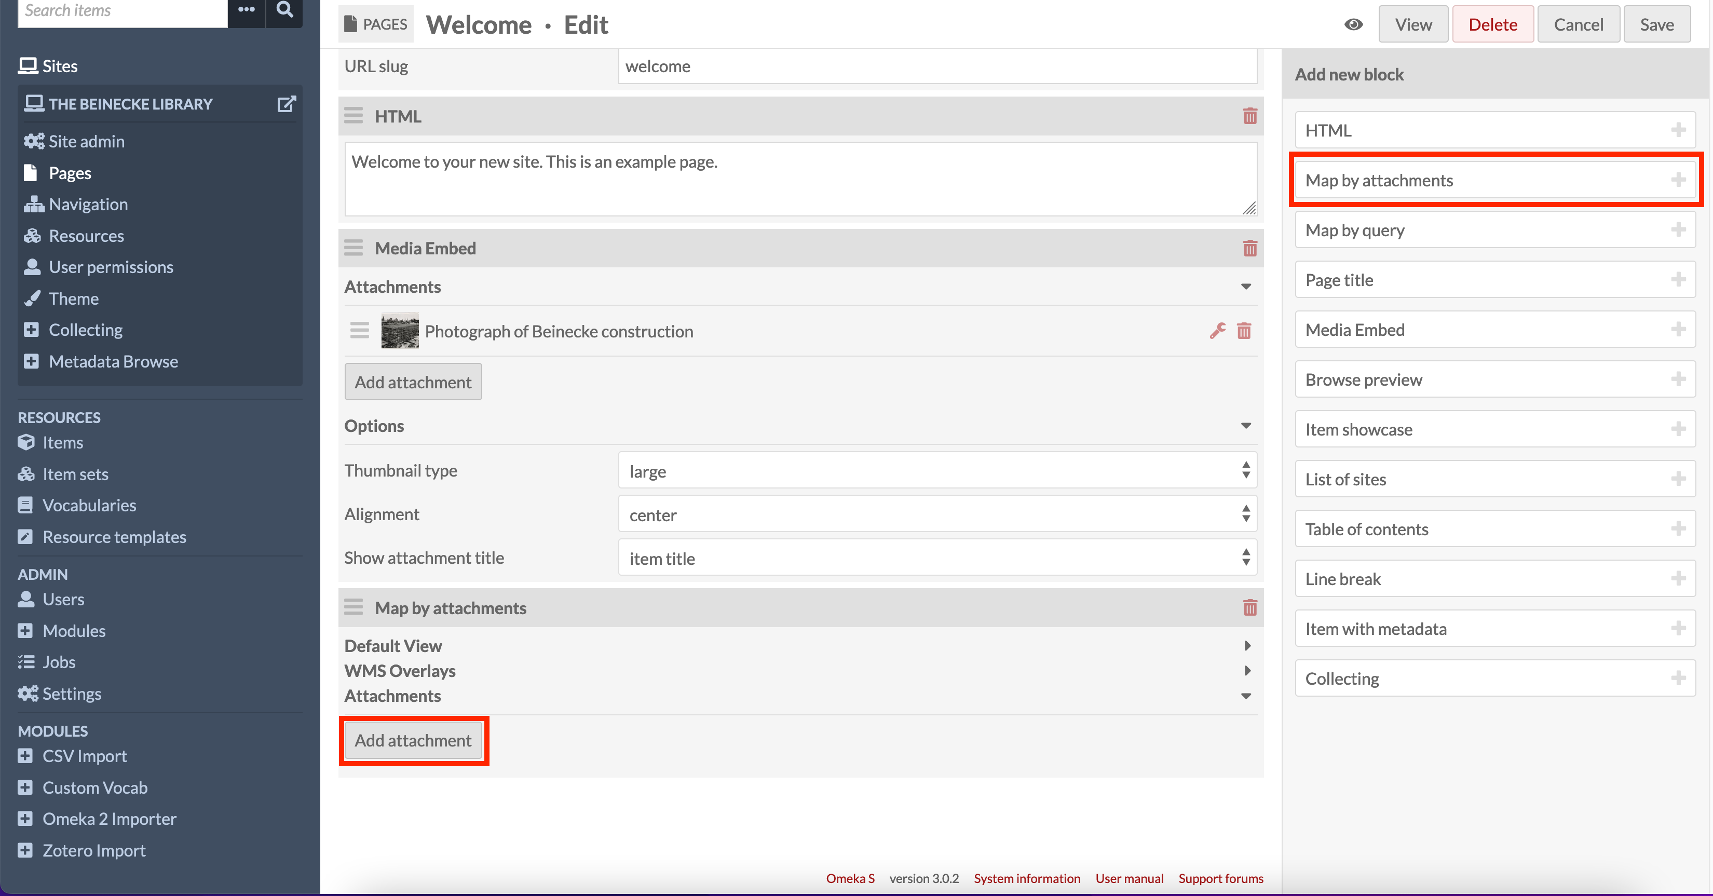Click Photograph attachment row reorder handle
This screenshot has width=1713, height=896.
click(360, 331)
